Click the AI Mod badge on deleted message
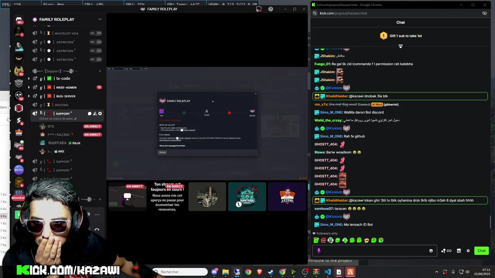495x278 pixels. pyautogui.click(x=377, y=104)
